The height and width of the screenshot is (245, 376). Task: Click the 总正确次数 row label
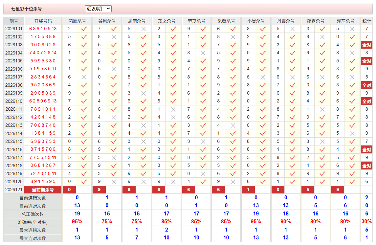(33, 214)
